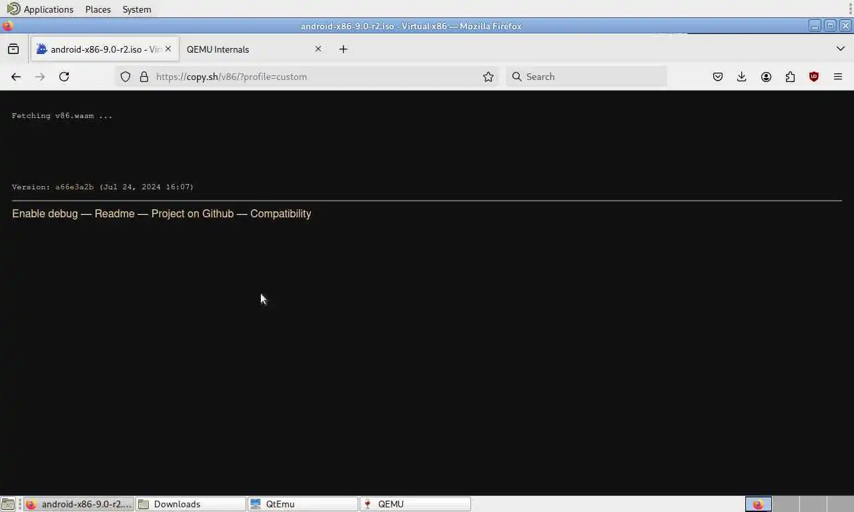The width and height of the screenshot is (854, 512).
Task: Open the tracking protection shield icon
Action: click(x=125, y=77)
